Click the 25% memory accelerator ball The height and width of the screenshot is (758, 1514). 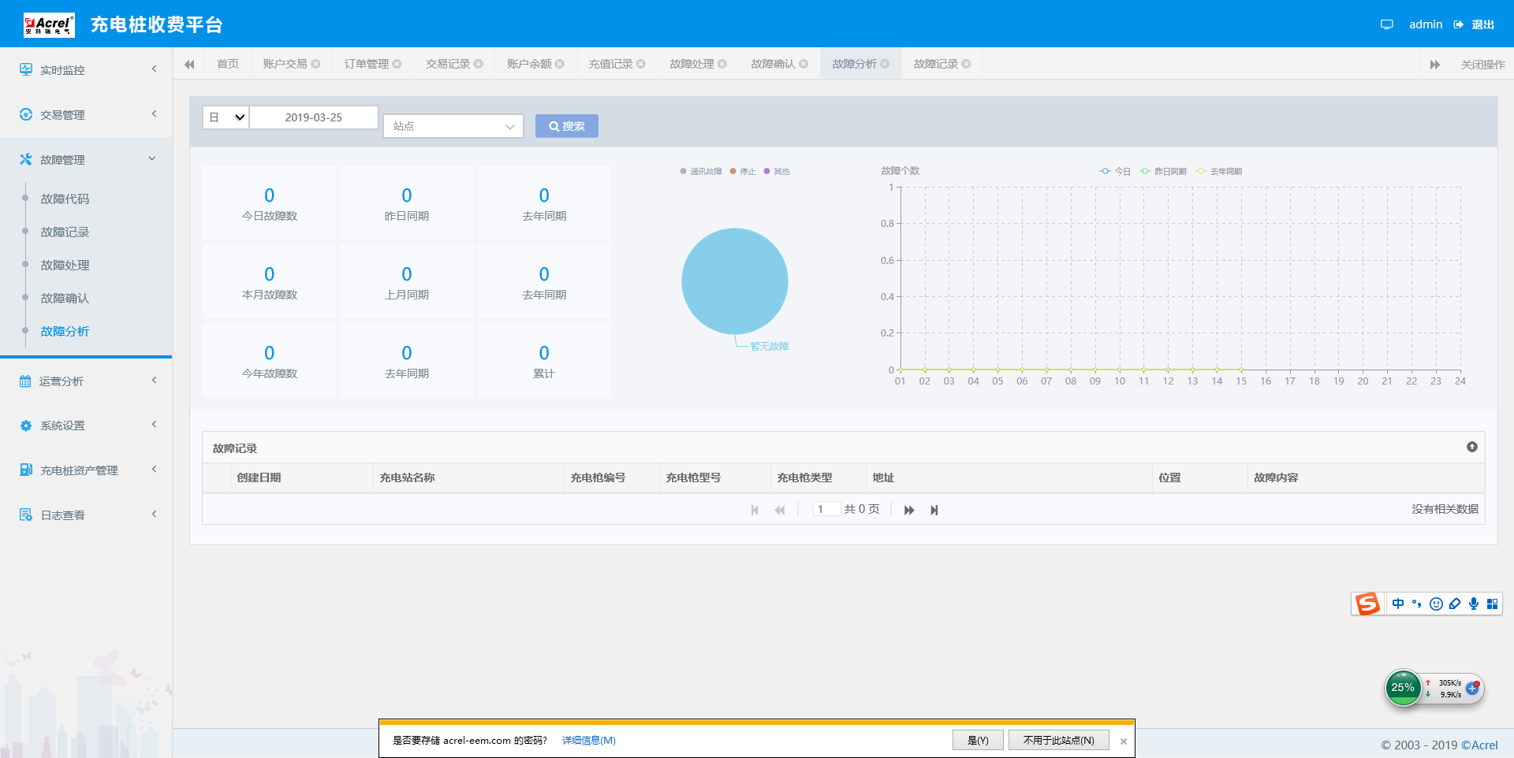(x=1403, y=687)
